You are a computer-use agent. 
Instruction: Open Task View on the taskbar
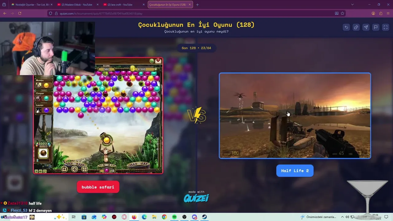[74, 217]
